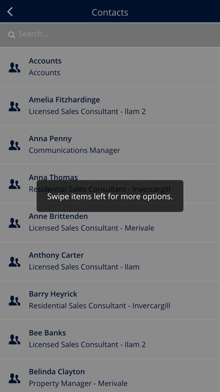Open Anne Brittenden's Merivale contact
The height and width of the screenshot is (392, 220).
(110, 222)
